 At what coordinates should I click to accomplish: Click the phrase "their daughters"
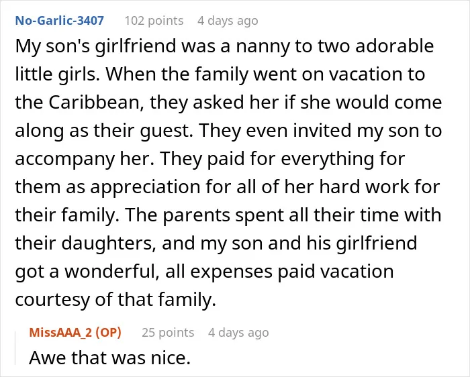(x=83, y=243)
